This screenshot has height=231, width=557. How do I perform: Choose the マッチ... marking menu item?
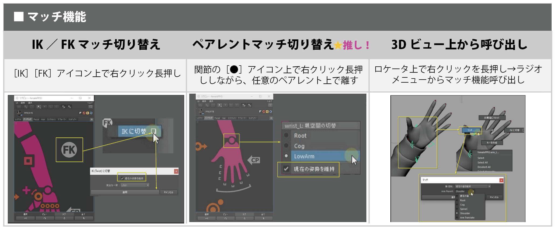(x=470, y=130)
